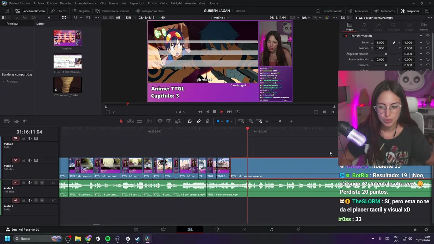Zoom out timeline with minus button
The width and height of the screenshot is (434, 244).
tap(267, 121)
